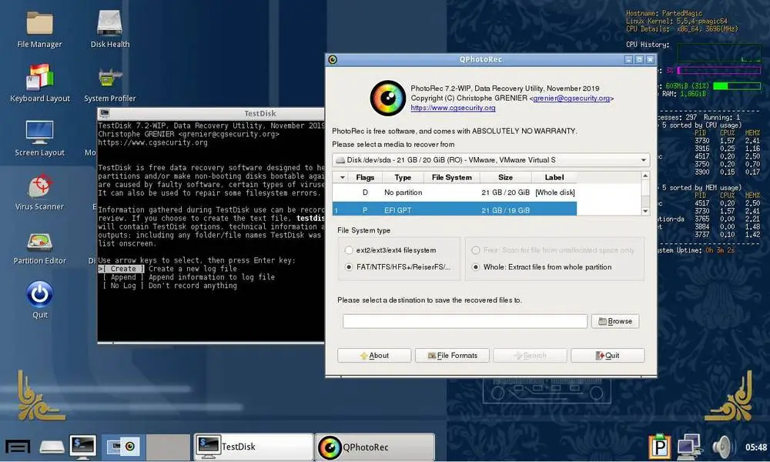Click the sort arrow in partition table header
The width and height of the screenshot is (770, 462).
tap(343, 177)
